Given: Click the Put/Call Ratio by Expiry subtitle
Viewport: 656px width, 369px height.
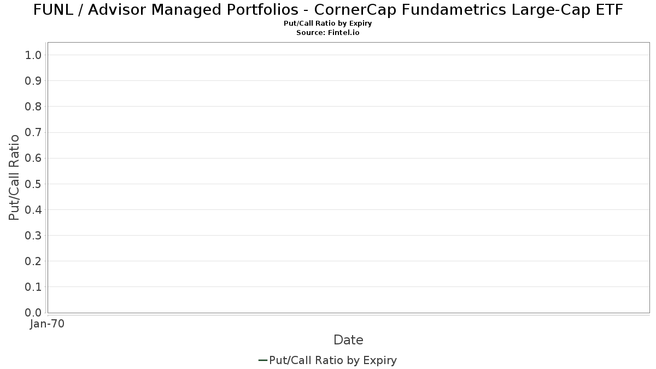Looking at the screenshot, I should 328,24.
